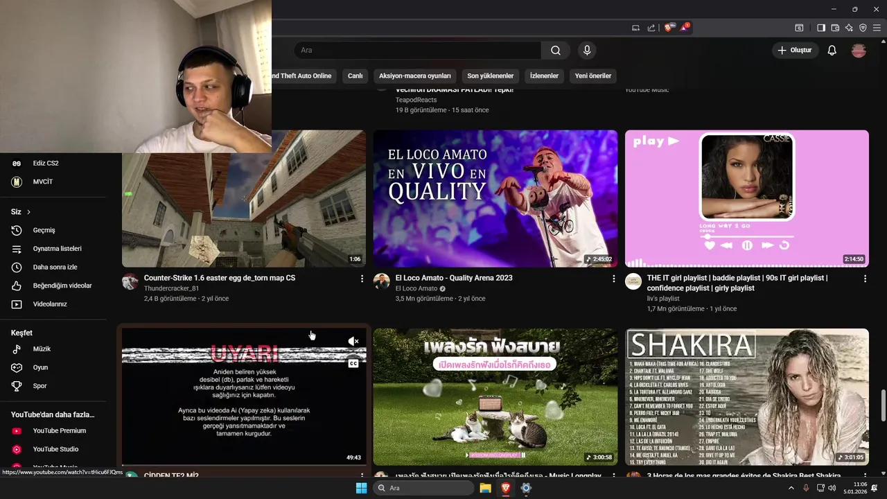The width and height of the screenshot is (887, 499).
Task: Open the Brave Rewards triangle icon
Action: (685, 28)
